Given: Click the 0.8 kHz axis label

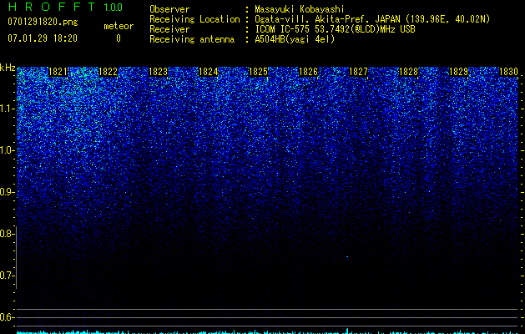Looking at the screenshot, I should point(7,234).
